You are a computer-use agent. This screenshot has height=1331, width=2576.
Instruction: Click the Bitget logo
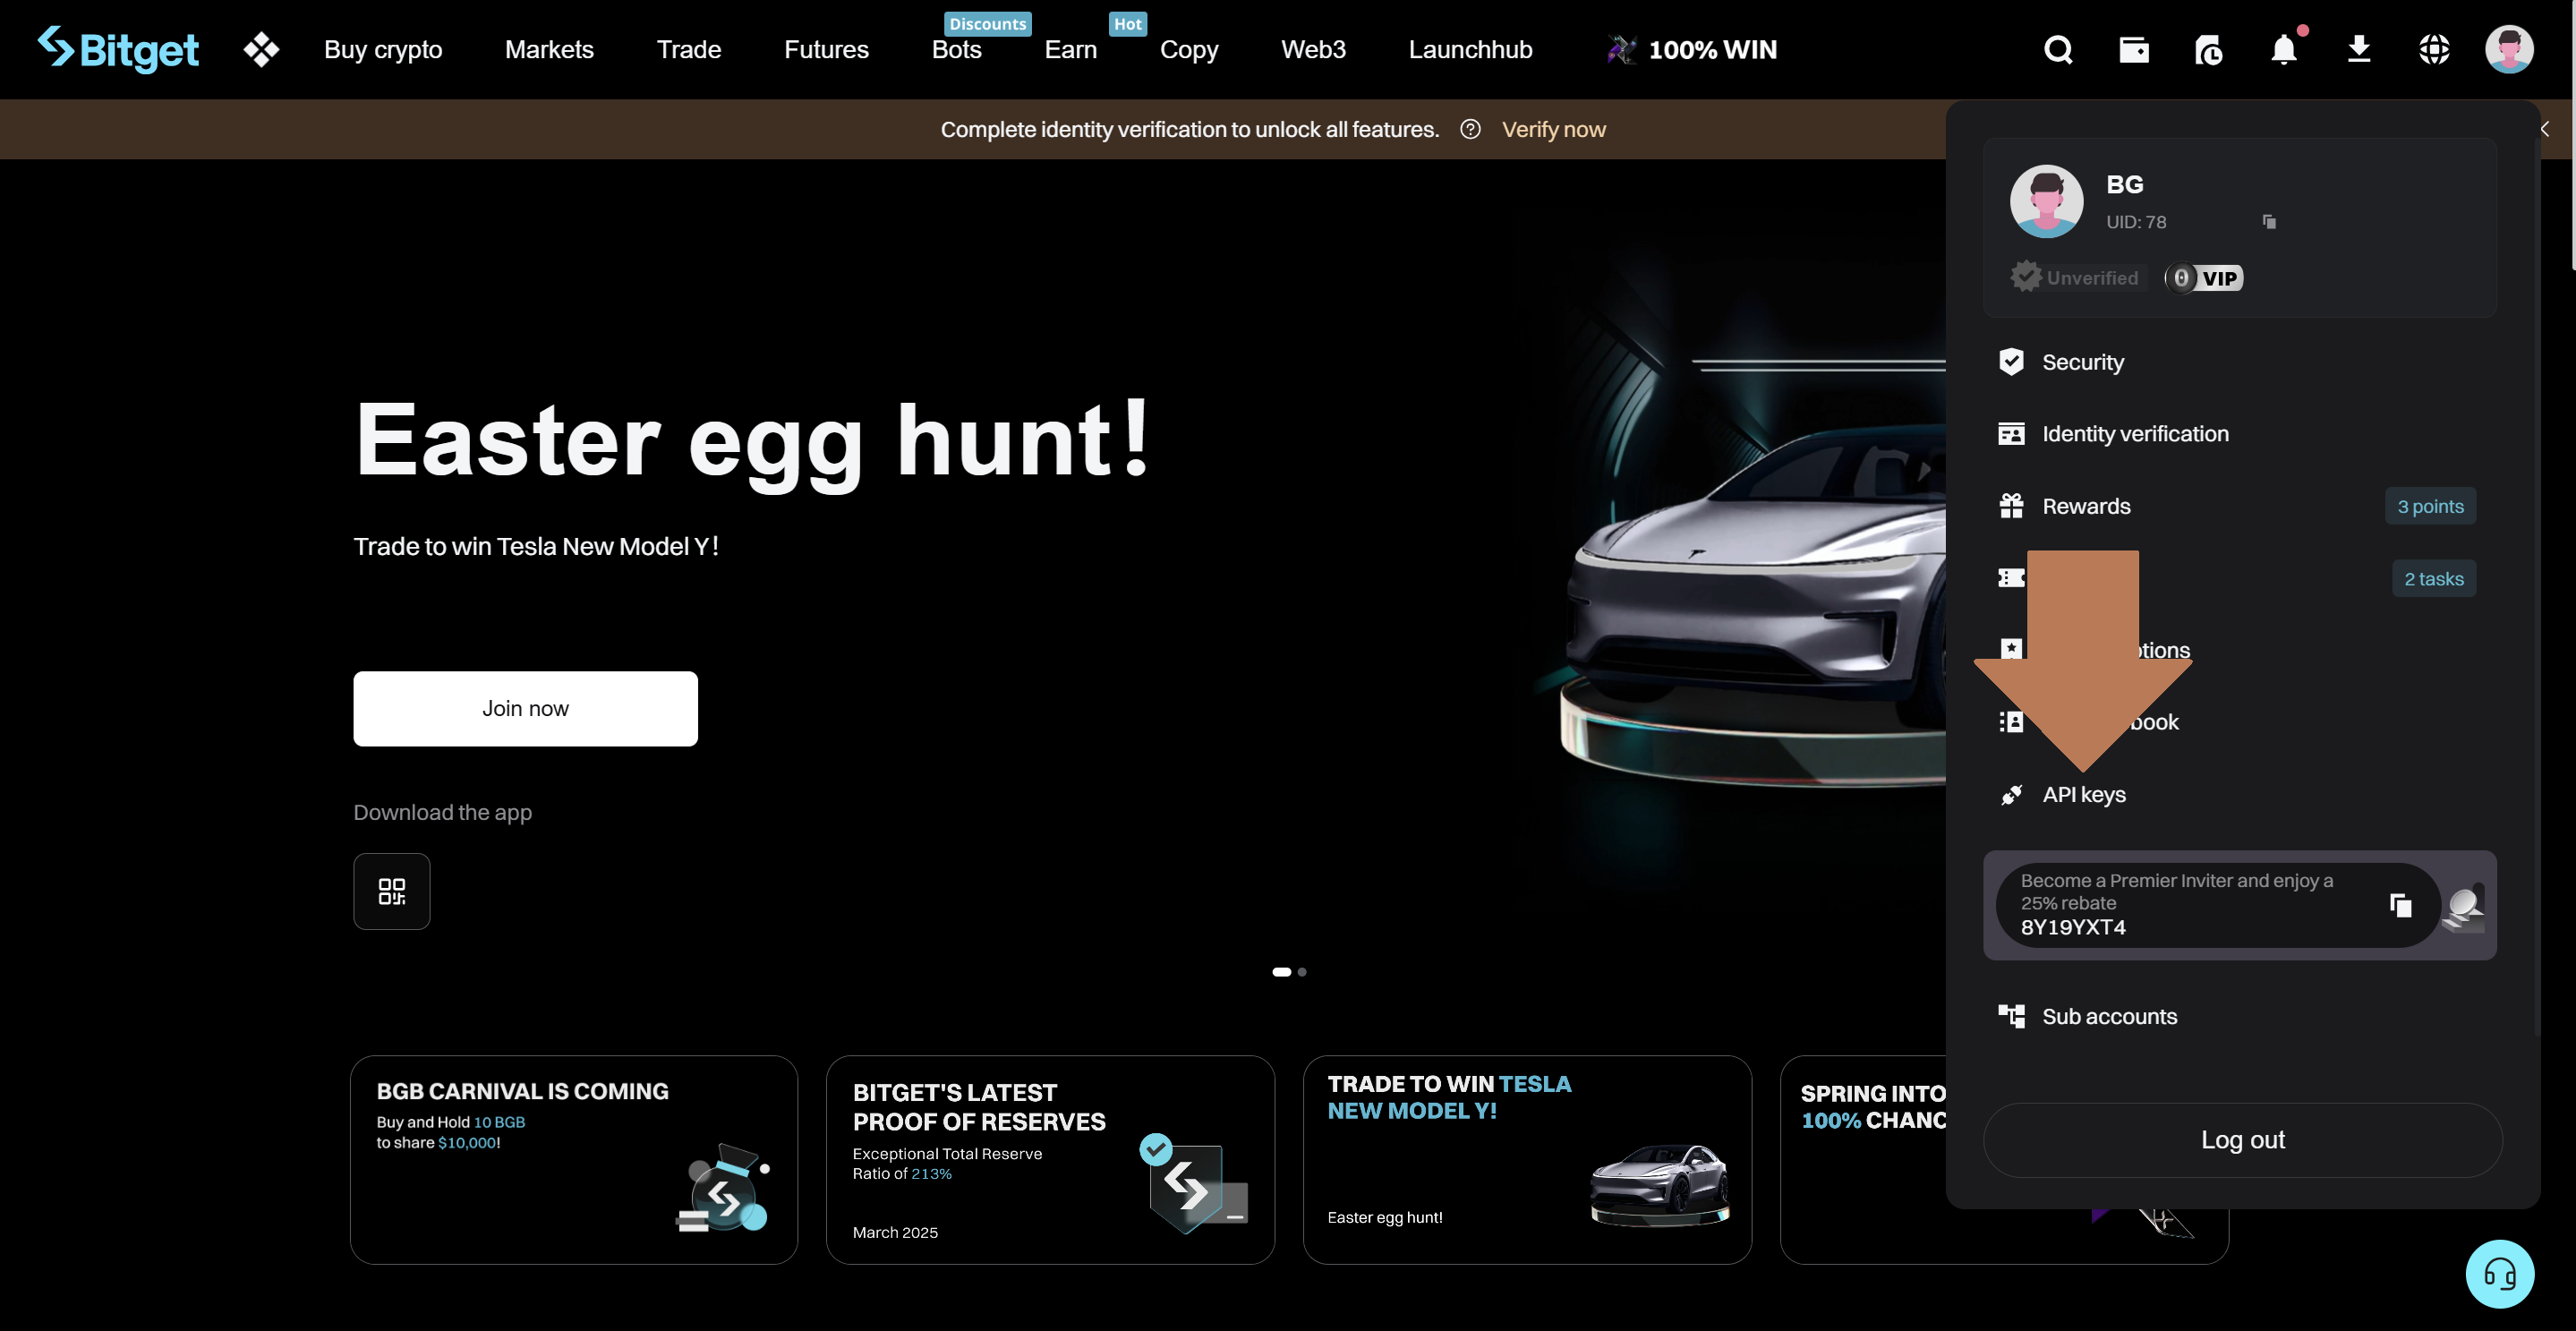pos(118,49)
